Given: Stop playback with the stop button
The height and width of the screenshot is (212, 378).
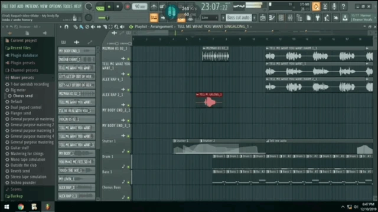Looking at the screenshot, I should pos(118,6).
